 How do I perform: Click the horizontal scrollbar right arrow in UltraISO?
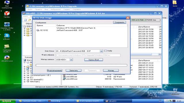click(160, 54)
